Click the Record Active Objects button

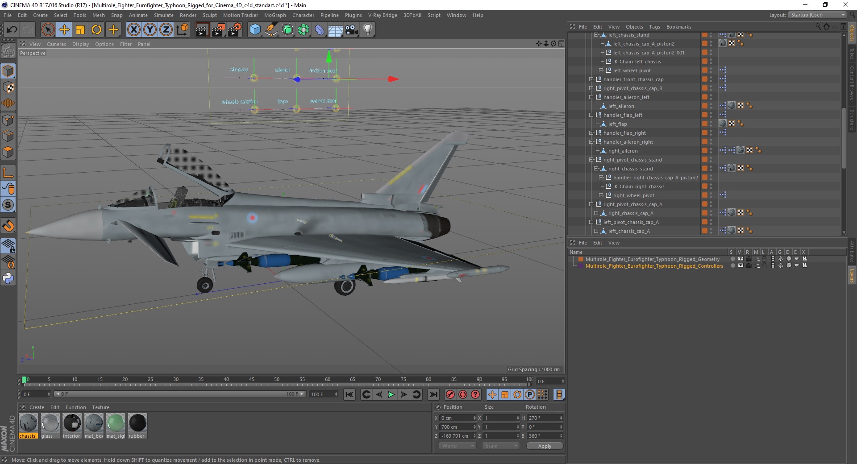(x=450, y=394)
